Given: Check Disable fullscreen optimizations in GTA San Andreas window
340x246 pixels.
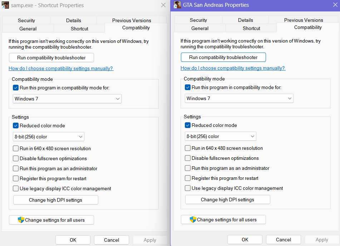Looking at the screenshot, I should click(188, 158).
